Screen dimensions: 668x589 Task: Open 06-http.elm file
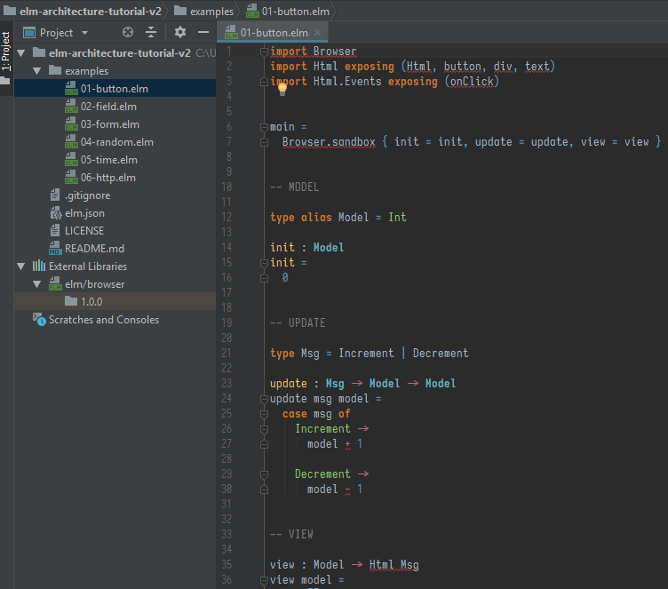108,178
